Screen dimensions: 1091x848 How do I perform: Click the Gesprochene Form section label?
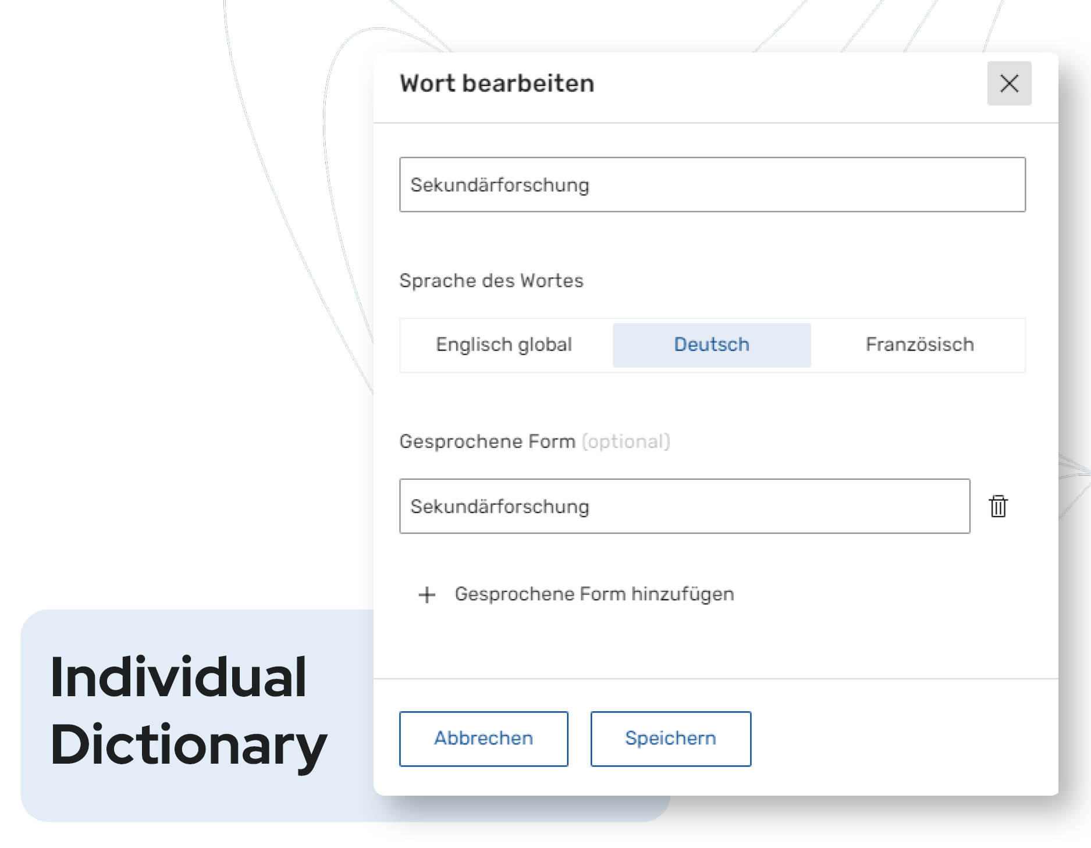(x=487, y=441)
